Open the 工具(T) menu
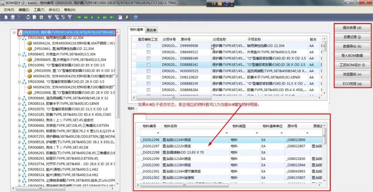 tap(39, 10)
